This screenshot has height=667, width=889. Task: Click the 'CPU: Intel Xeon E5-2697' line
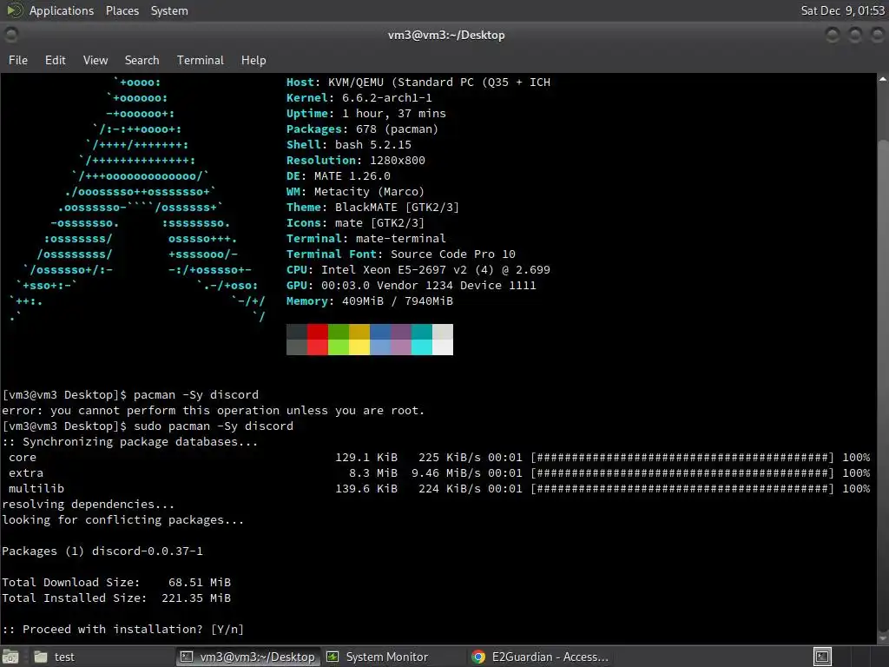tap(418, 270)
